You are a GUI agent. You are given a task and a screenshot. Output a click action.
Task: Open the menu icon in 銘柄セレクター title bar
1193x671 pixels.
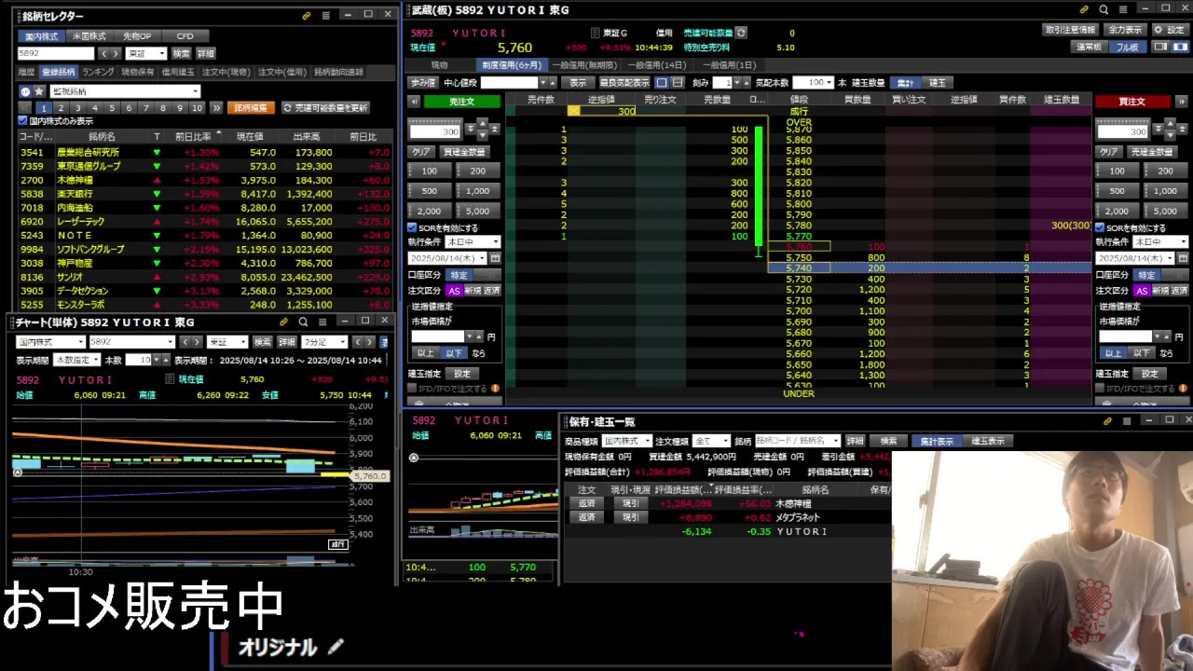[325, 15]
